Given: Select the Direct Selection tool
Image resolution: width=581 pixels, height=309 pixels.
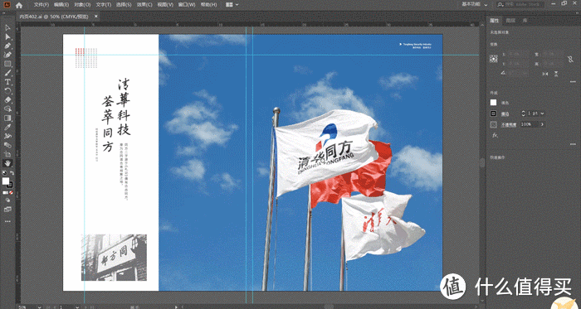Looking at the screenshot, I should pyautogui.click(x=7, y=36).
